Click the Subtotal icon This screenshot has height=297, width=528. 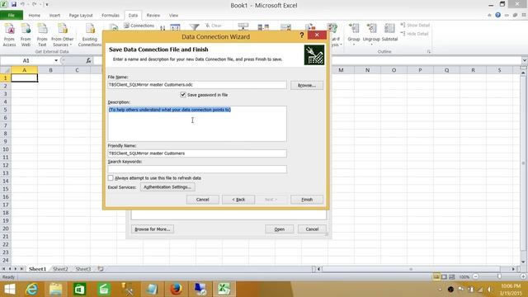389,33
